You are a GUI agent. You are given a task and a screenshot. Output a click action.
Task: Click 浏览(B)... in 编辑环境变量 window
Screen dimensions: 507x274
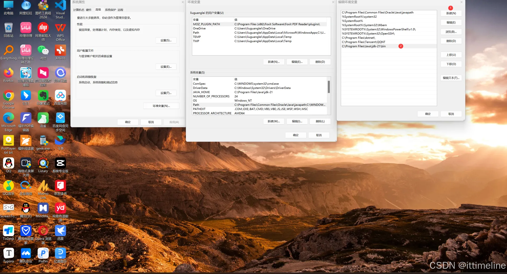[x=451, y=32]
